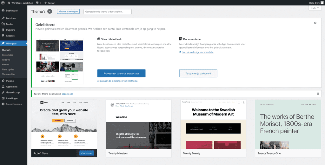
Task: Open the Customizer submenu item
Action: pos(8,55)
